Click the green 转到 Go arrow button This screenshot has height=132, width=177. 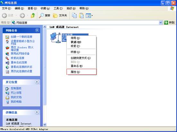(166, 23)
